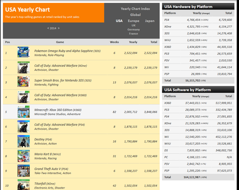Select PS4 in USA Hardware by Platform
239x190 pixels.
pyautogui.click(x=167, y=20)
